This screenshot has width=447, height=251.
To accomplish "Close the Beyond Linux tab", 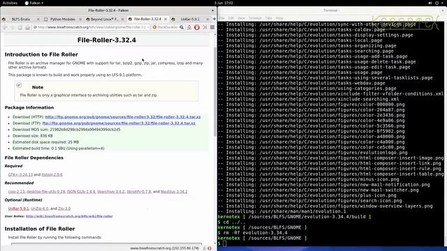I will (x=123, y=19).
